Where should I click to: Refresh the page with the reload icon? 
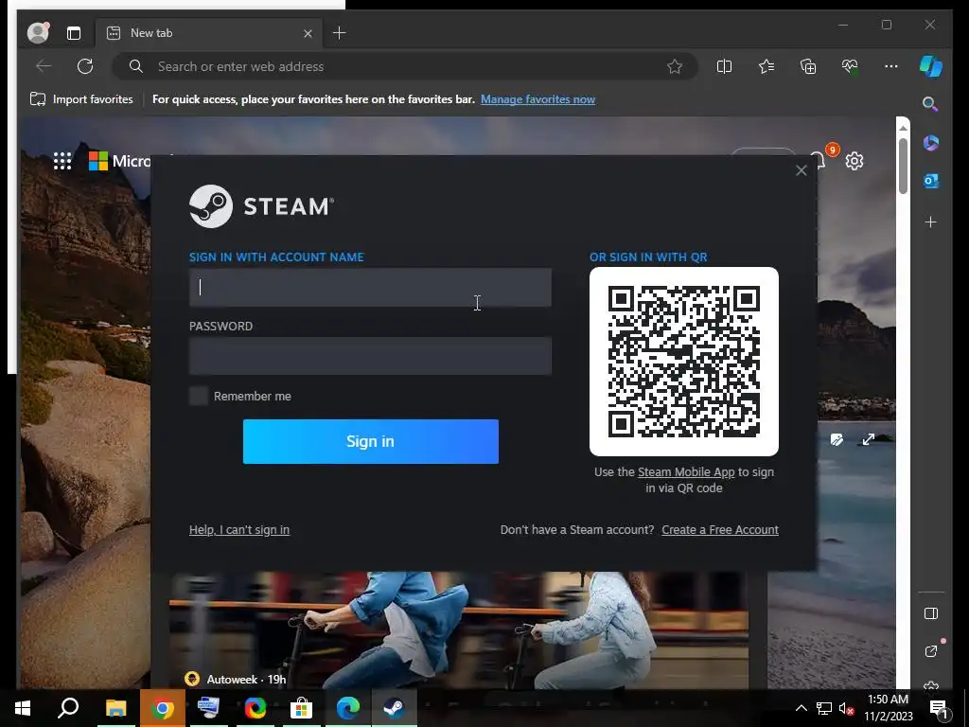point(85,66)
